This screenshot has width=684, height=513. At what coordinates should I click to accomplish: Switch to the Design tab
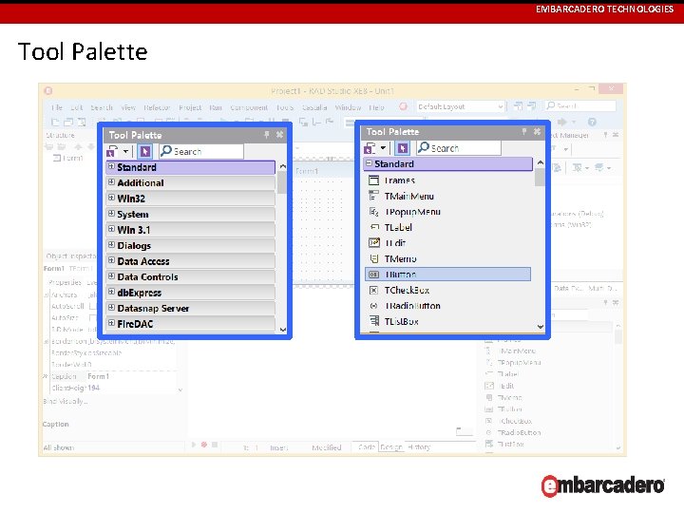click(390, 447)
